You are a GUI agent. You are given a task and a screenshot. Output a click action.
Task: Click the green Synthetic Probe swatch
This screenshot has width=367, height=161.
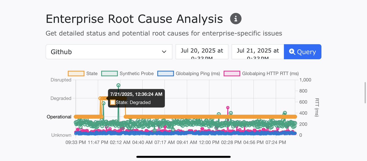click(109, 73)
